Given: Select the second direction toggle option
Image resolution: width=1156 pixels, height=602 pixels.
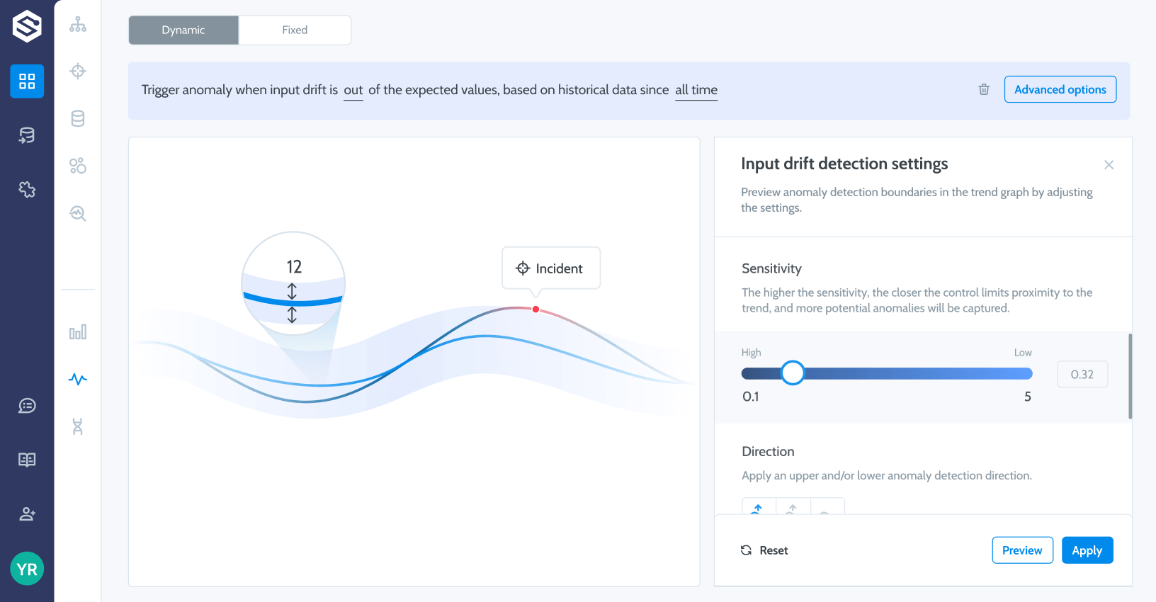Looking at the screenshot, I should pyautogui.click(x=793, y=507).
